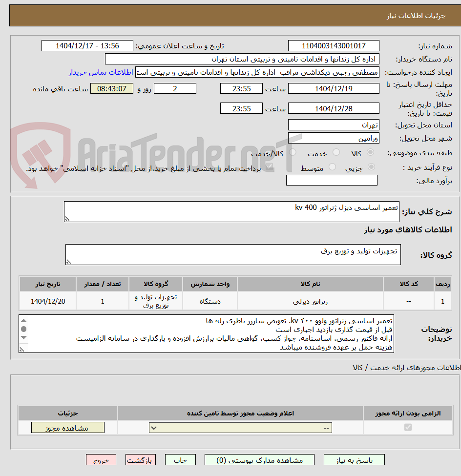This screenshot has width=461, height=476.
Task: Click the response deadline time field beside 1404/12/19
Action: point(241,89)
